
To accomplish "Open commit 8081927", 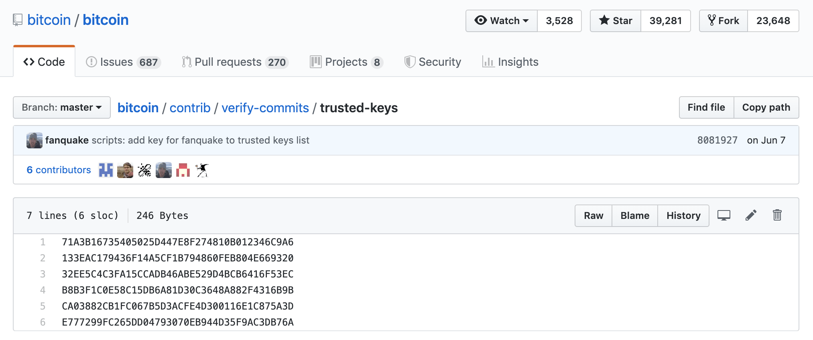I will [x=717, y=140].
